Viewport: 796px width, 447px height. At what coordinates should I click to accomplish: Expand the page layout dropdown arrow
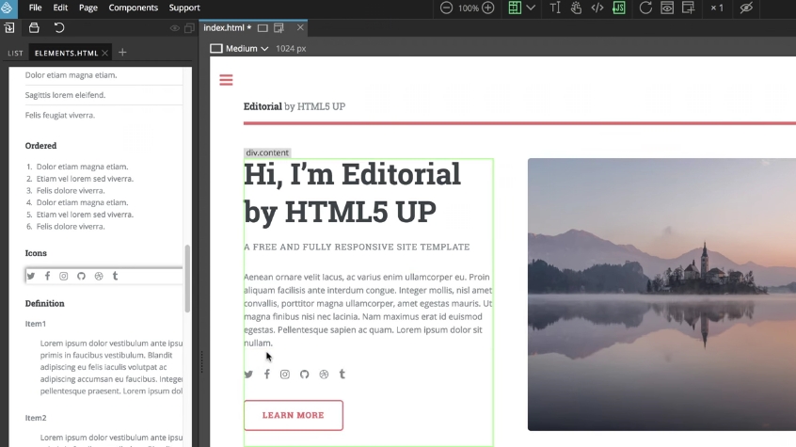[532, 8]
